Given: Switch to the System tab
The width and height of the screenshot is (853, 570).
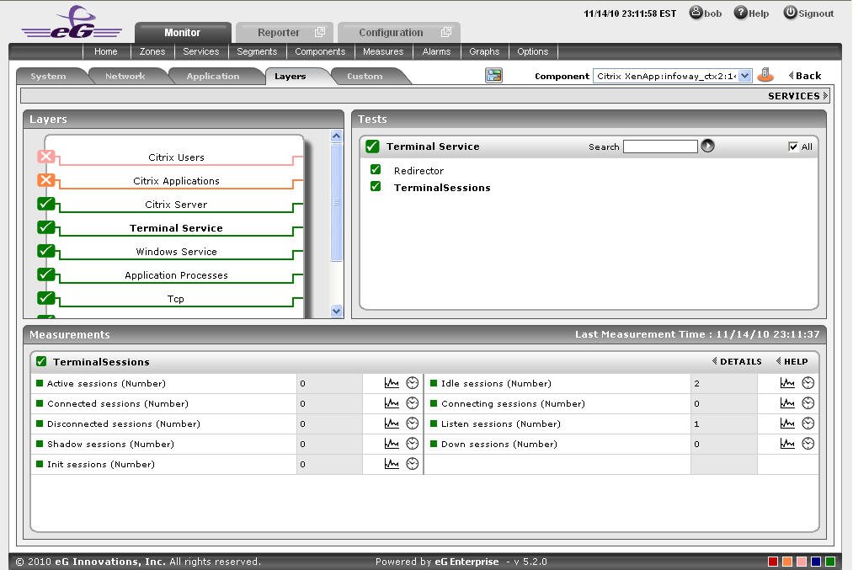Looking at the screenshot, I should 48,76.
